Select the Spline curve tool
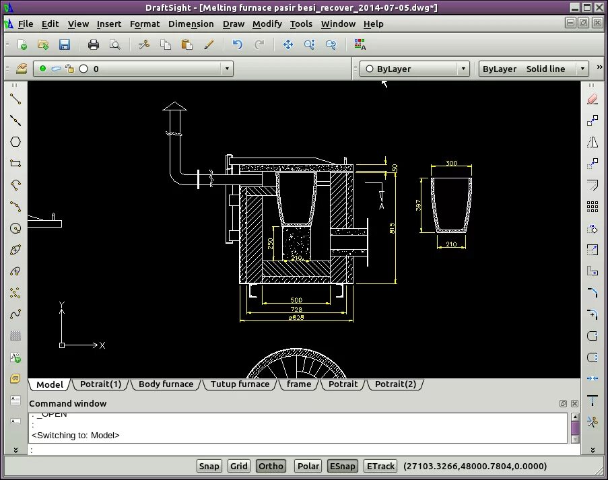This screenshot has height=480, width=608. (x=15, y=314)
